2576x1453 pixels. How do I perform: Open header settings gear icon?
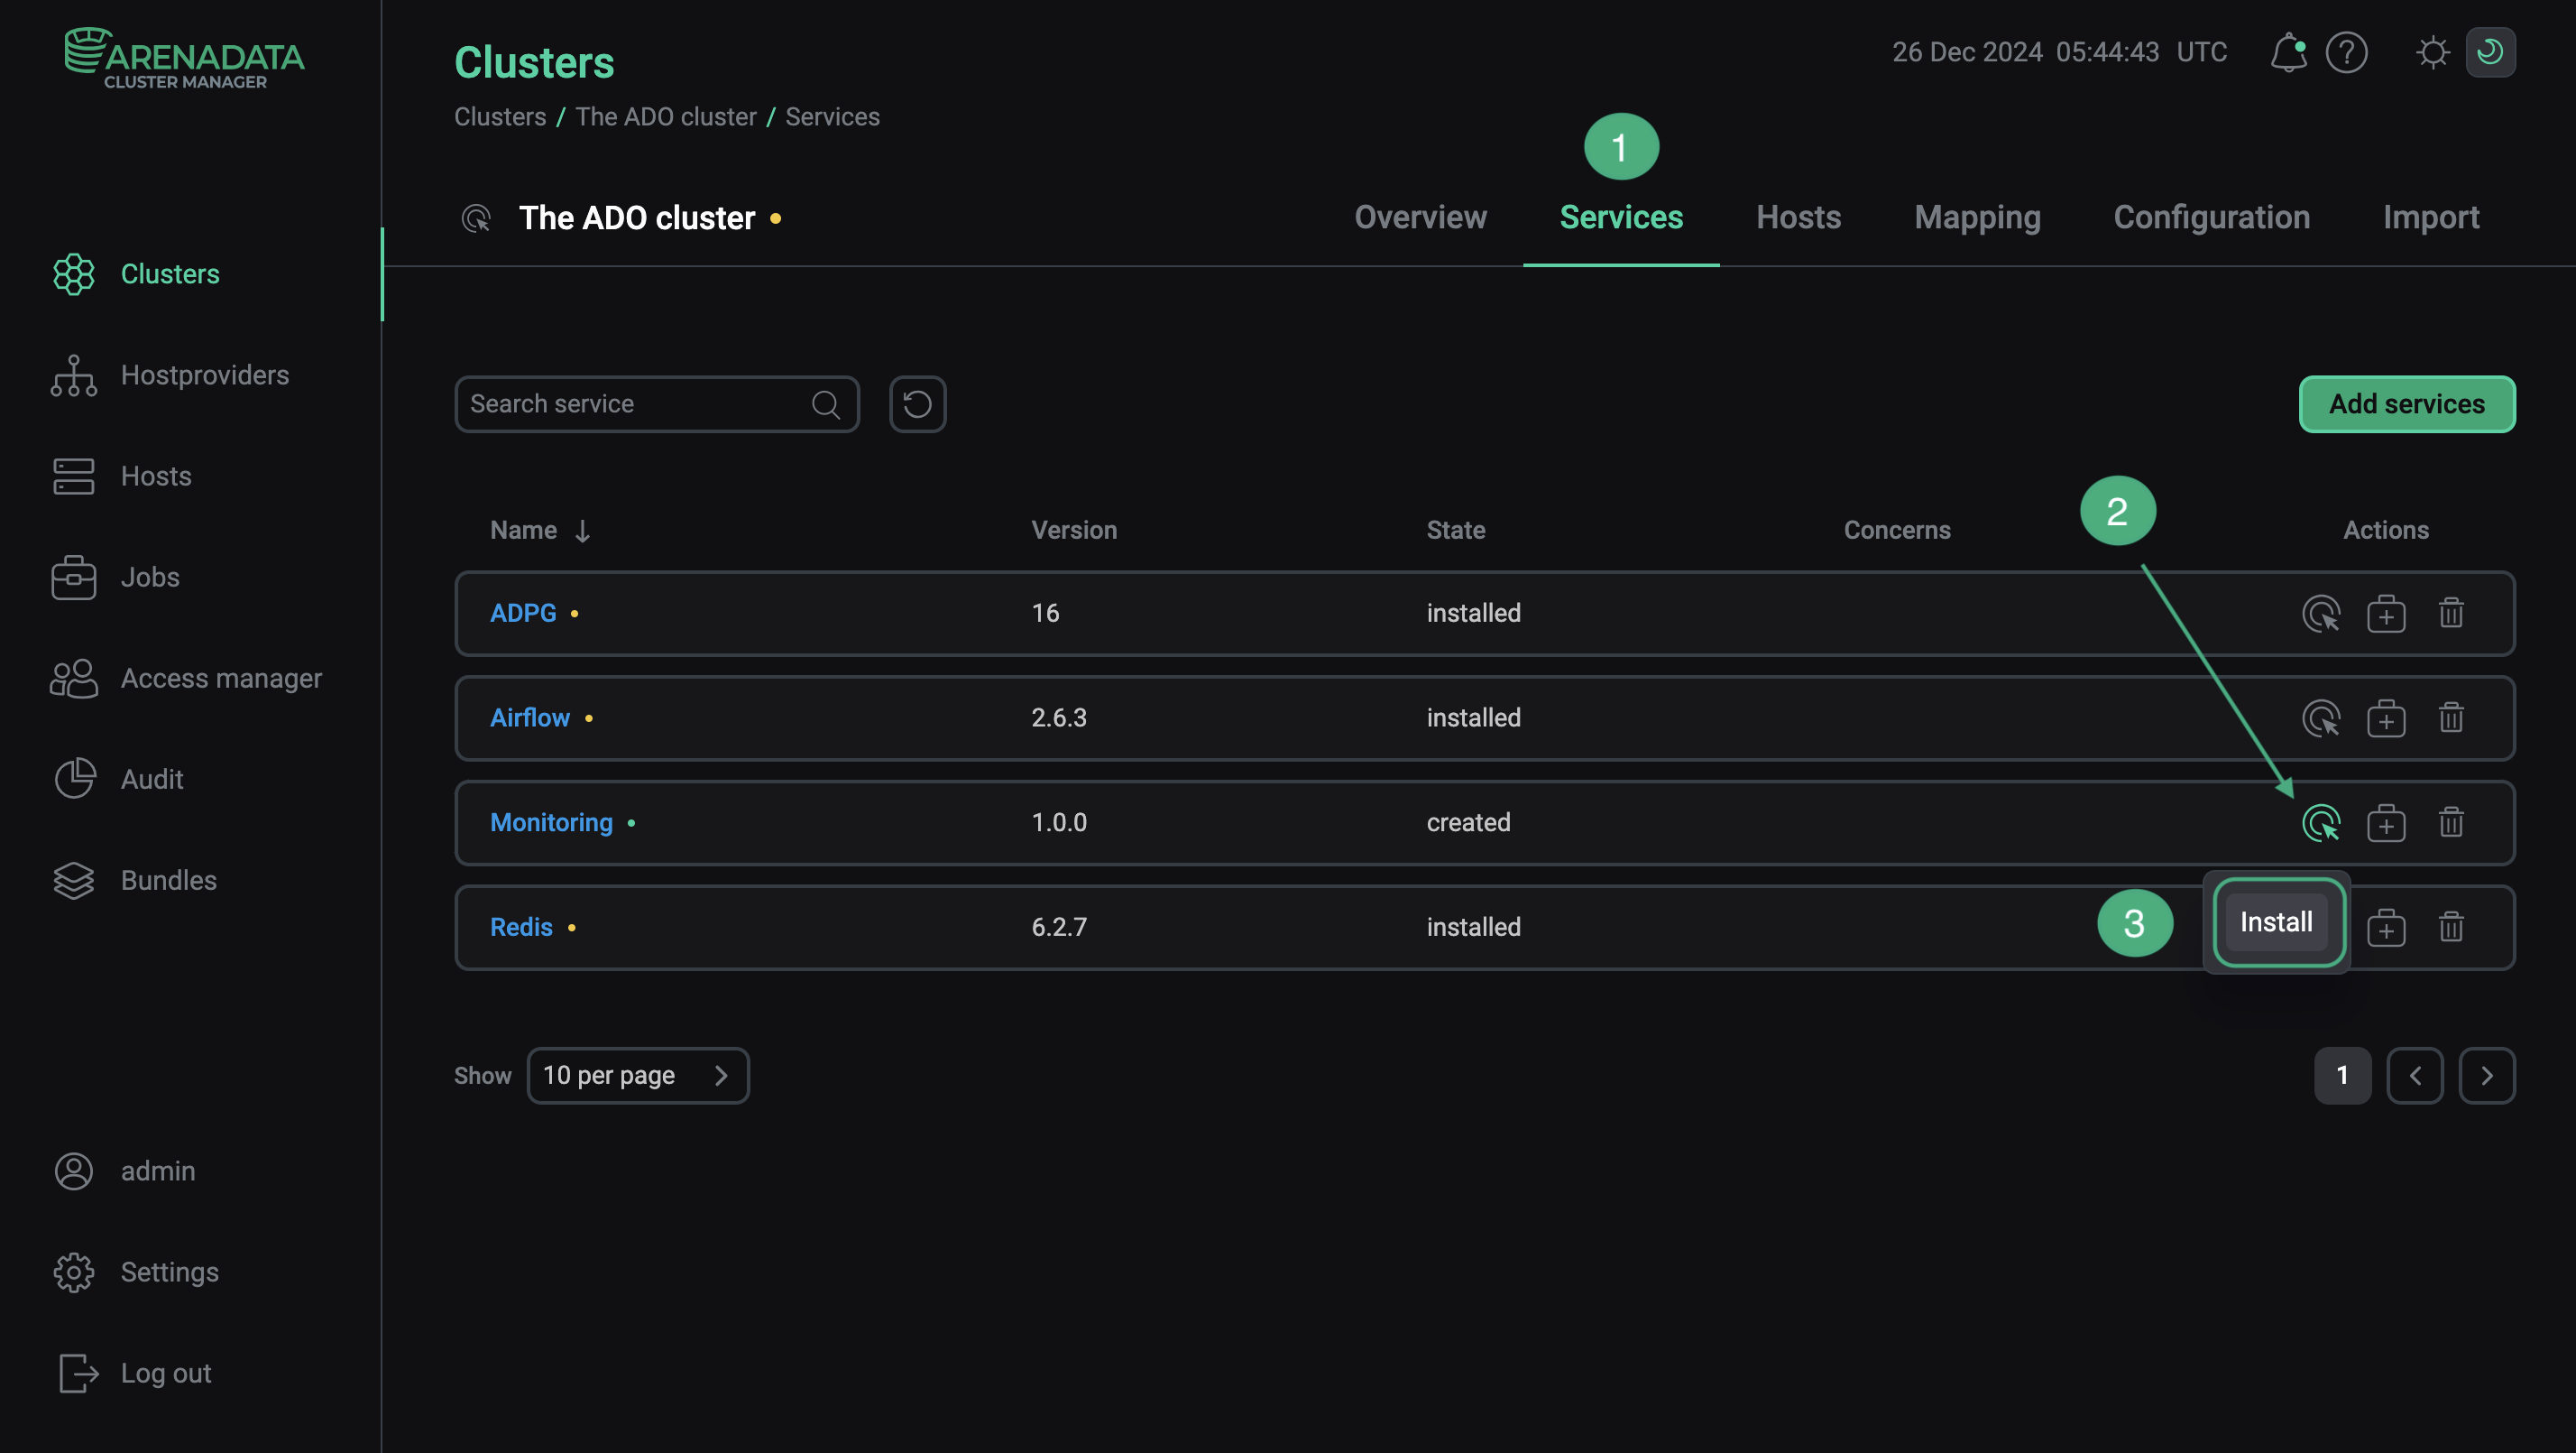pyautogui.click(x=2433, y=52)
